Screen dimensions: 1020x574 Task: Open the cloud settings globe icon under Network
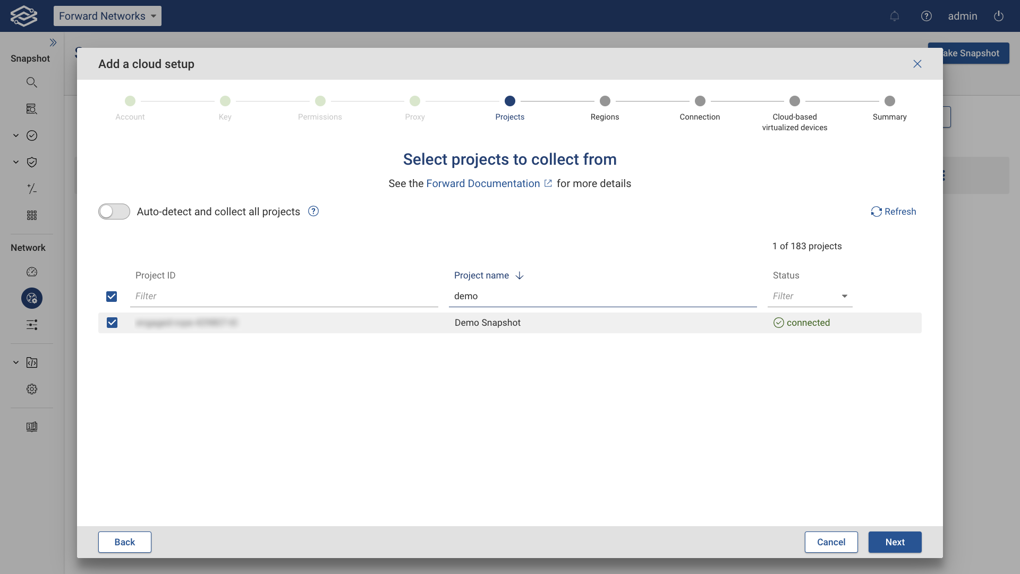31,298
